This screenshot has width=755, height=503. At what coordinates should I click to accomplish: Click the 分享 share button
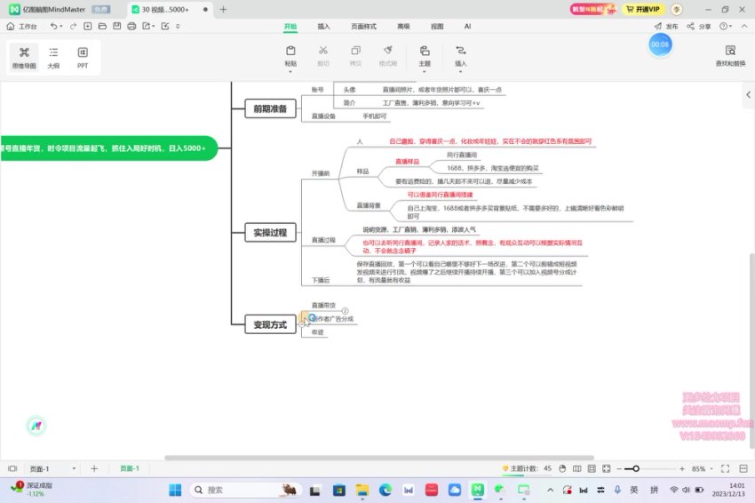[x=699, y=27]
